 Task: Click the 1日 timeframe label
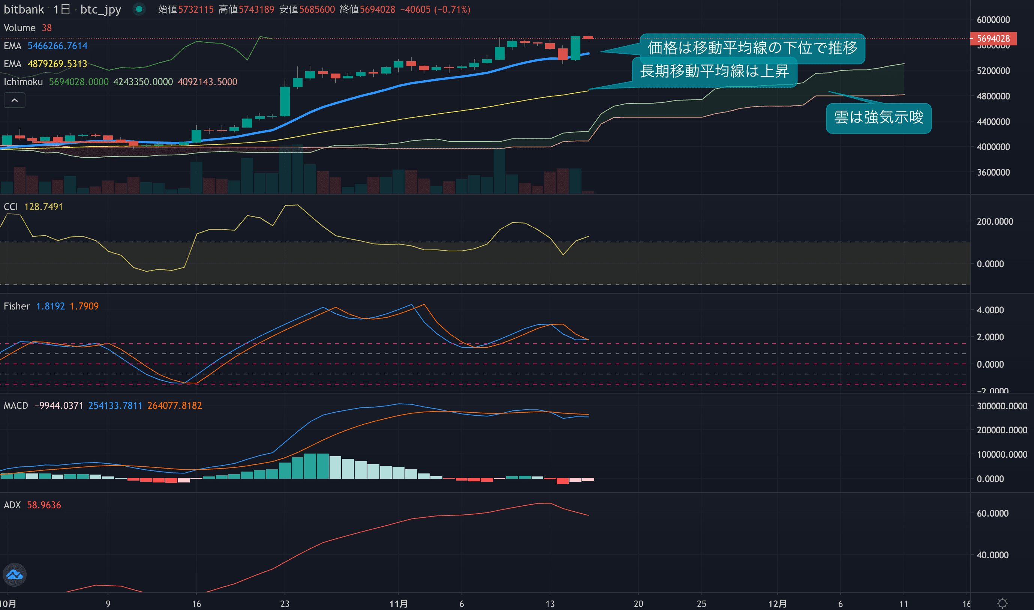tap(61, 9)
